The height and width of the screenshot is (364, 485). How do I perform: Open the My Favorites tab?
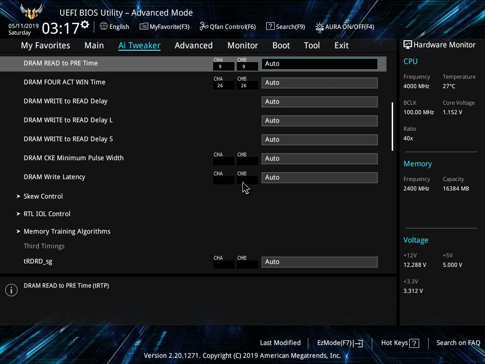45,45
